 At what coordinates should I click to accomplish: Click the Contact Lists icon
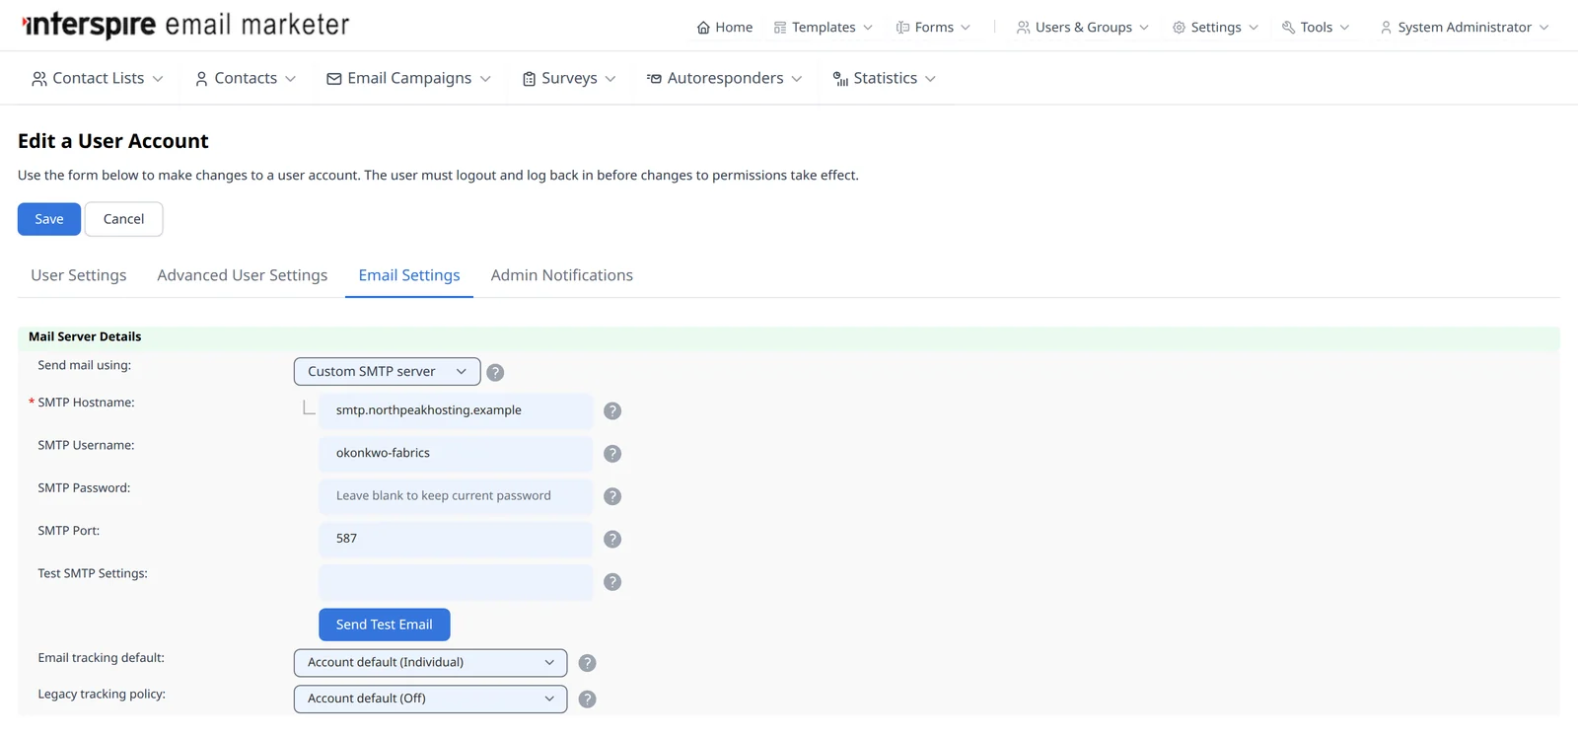[39, 79]
